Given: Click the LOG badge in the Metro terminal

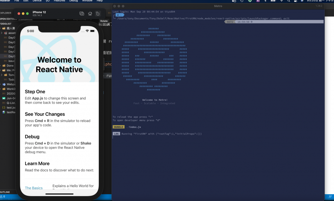Looking at the screenshot, I should (x=116, y=134).
